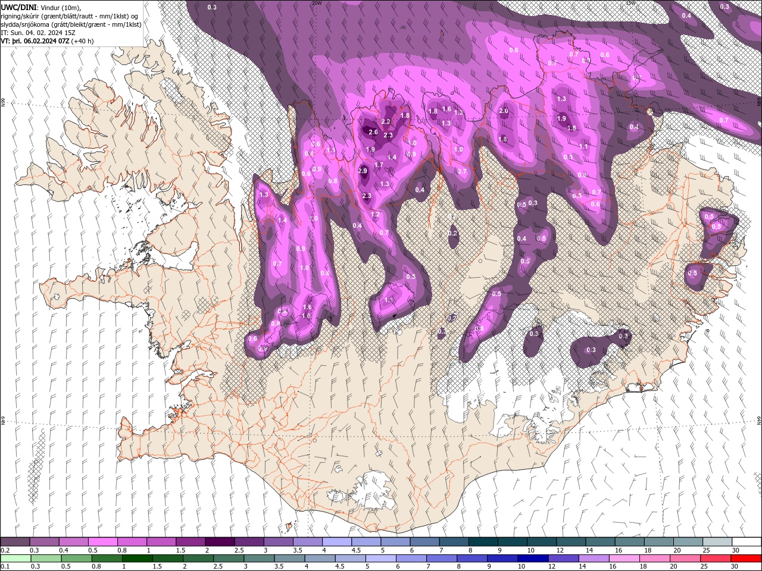This screenshot has height=571, width=762.
Task: Select the '2.0' precipitation value on the map
Action: tap(504, 111)
